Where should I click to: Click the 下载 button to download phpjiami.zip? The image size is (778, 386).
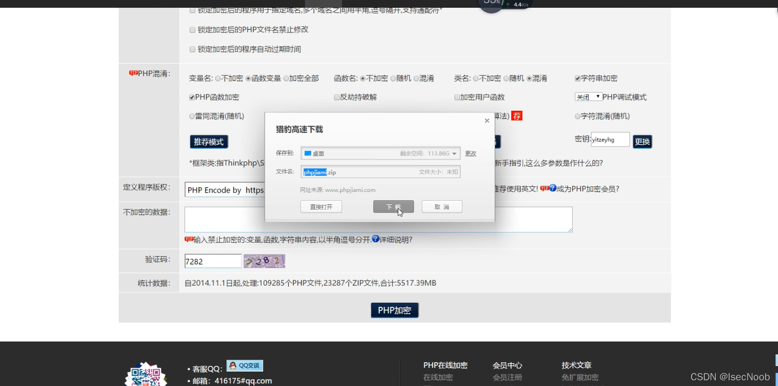click(393, 206)
